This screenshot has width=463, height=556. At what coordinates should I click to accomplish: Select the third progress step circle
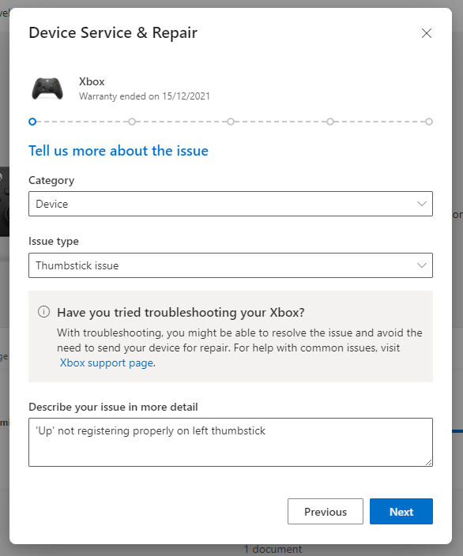pyautogui.click(x=231, y=122)
